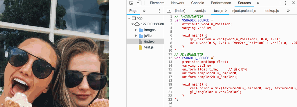Click 'precision mediump float;' code line
297x107 pixels.
tap(205, 62)
